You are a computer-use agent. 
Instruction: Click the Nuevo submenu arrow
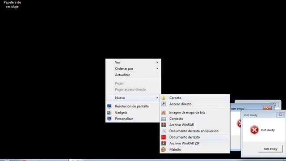[x=157, y=98]
